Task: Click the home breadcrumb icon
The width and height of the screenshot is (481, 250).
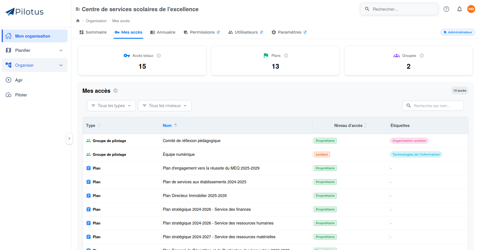Action: coord(78,21)
